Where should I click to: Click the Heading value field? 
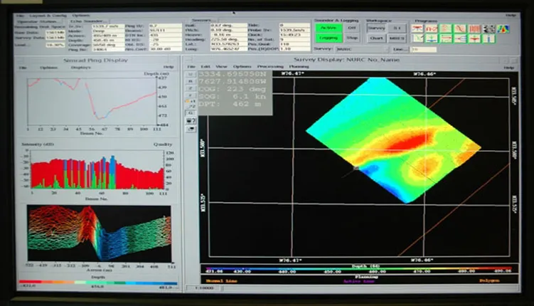(228, 40)
